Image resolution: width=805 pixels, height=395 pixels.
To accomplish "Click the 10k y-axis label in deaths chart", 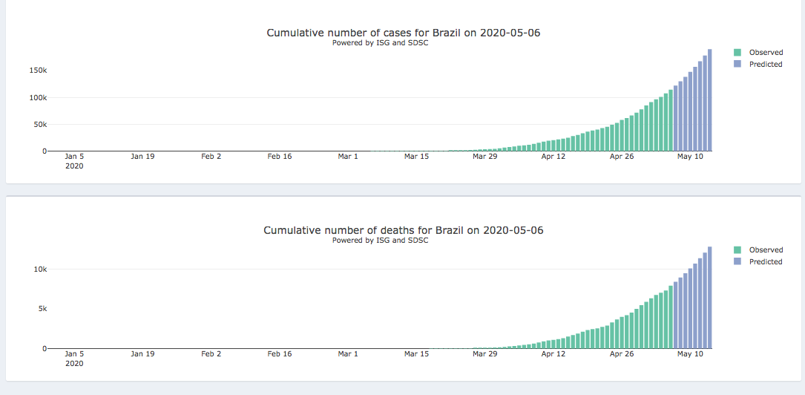I will [x=40, y=269].
